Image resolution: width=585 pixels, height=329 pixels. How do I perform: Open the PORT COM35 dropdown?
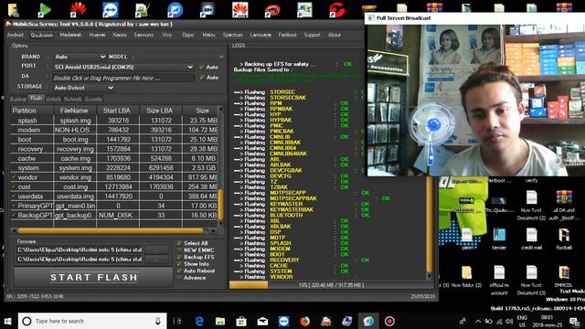[x=123, y=67]
